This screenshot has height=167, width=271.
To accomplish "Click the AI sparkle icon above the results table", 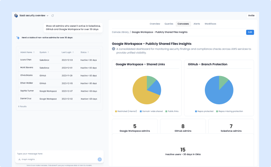I will (18, 37).
